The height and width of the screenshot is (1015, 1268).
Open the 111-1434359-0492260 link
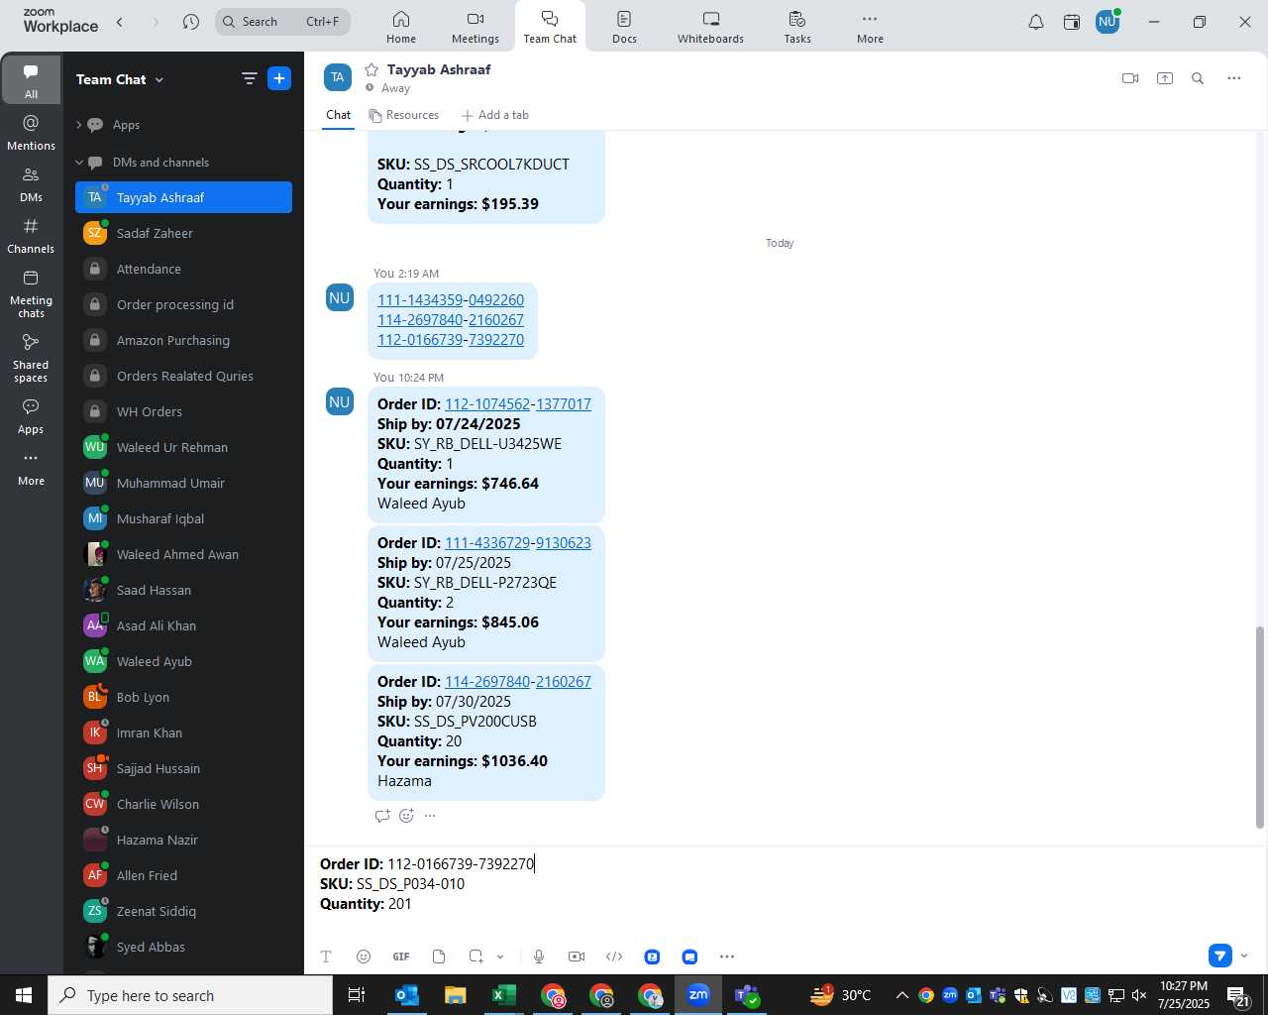(x=451, y=300)
